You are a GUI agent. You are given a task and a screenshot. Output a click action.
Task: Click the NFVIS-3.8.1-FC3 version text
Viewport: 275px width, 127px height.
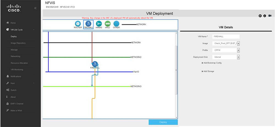[x=67, y=7]
